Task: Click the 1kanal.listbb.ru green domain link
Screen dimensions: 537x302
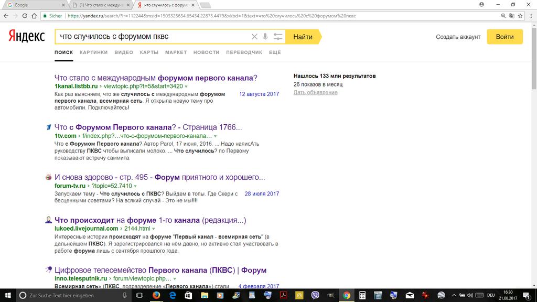Action: (76, 87)
